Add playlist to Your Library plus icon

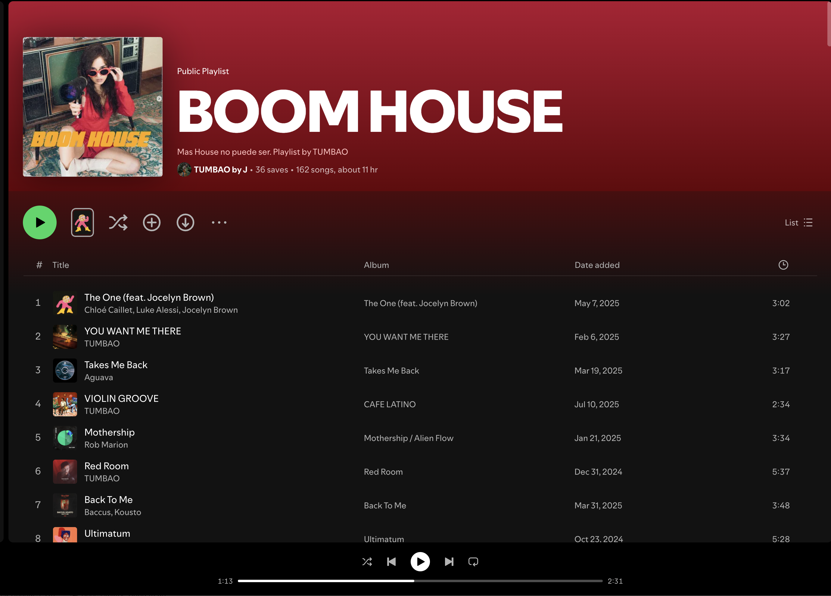point(151,222)
